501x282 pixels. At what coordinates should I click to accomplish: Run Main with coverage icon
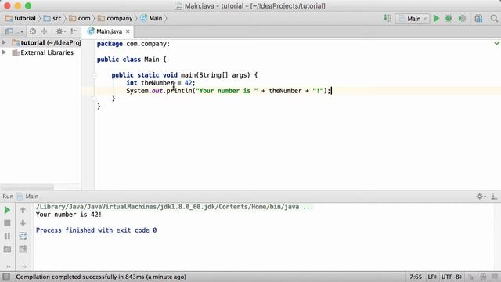pos(462,19)
